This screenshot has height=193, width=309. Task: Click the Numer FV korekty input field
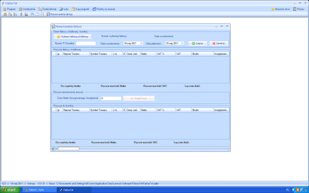coord(85,43)
